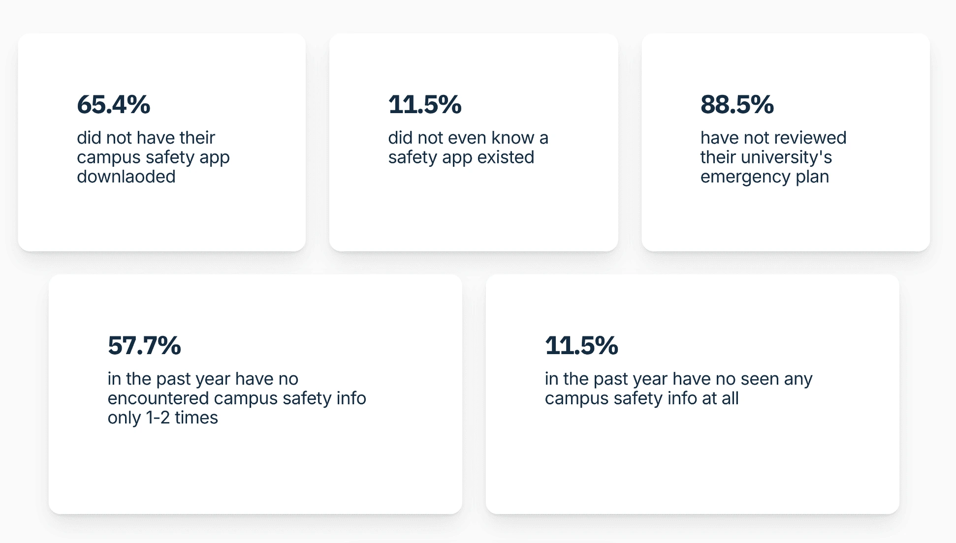Click 'in the past year have no seen any'
Viewport: 956px width, 543px height.
tap(678, 379)
